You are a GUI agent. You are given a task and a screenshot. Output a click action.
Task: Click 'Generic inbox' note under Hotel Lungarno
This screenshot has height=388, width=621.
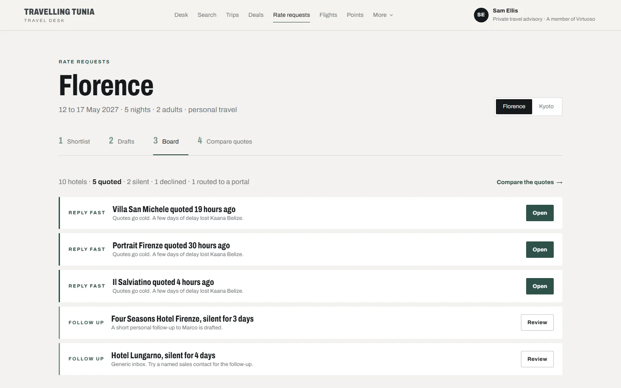tap(182, 364)
